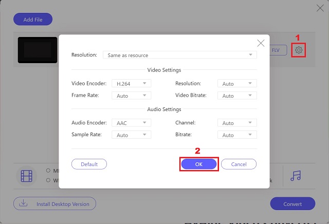Click the audio format music note icon
This screenshot has width=329, height=224.
pos(296,176)
